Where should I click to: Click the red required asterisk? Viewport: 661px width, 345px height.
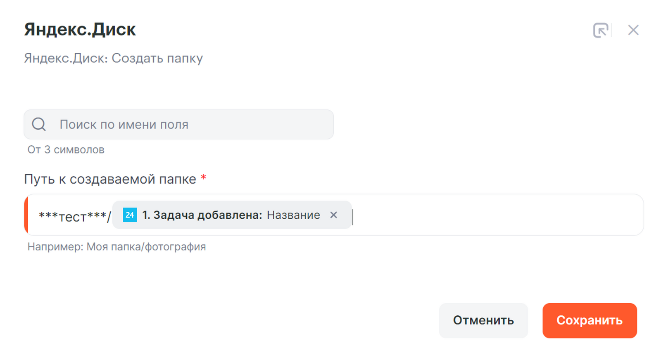click(203, 178)
